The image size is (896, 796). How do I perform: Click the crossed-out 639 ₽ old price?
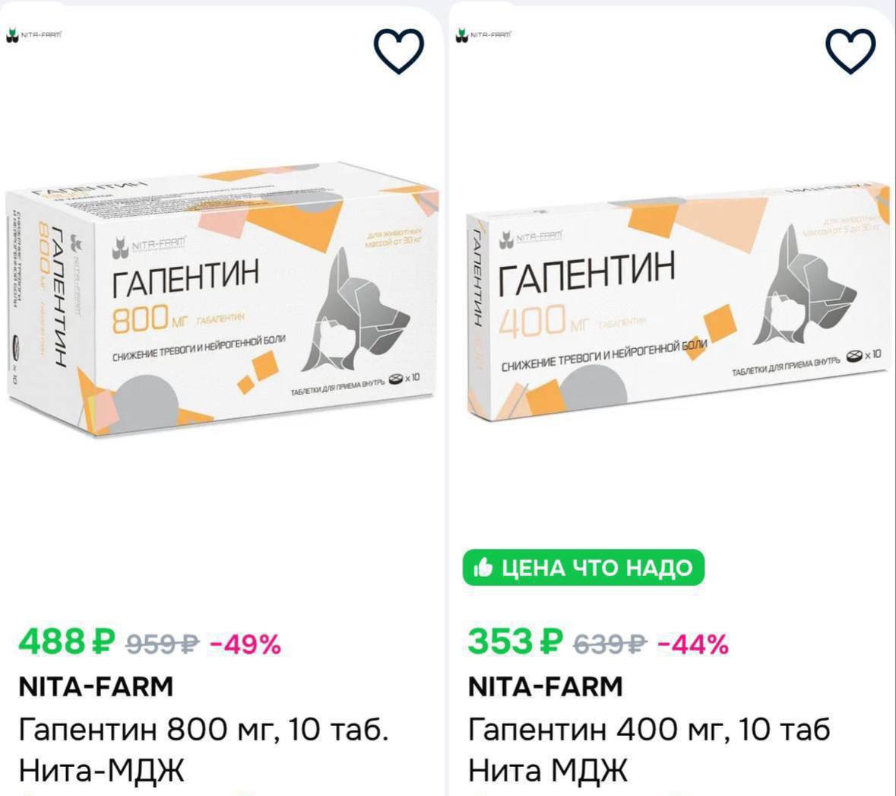(x=609, y=645)
